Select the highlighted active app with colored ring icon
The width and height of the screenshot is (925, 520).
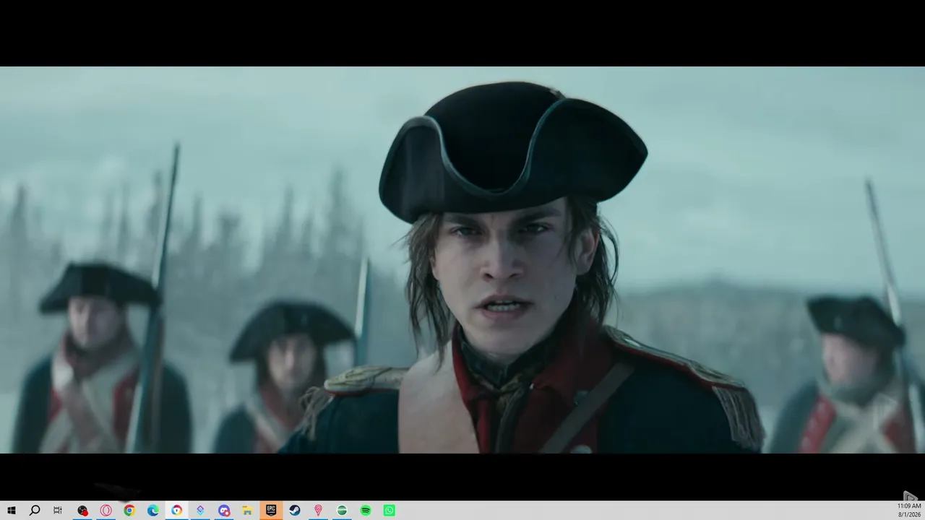[x=177, y=511]
